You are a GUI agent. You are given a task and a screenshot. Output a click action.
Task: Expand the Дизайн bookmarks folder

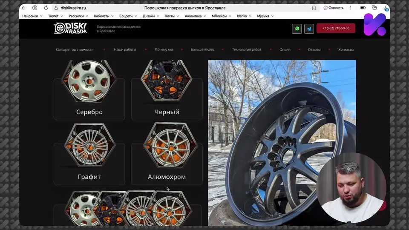(x=151, y=16)
